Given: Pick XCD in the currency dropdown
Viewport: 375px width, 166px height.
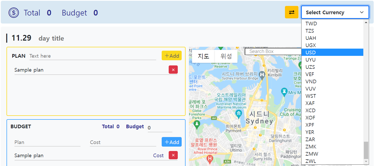Looking at the screenshot, I should point(332,110).
